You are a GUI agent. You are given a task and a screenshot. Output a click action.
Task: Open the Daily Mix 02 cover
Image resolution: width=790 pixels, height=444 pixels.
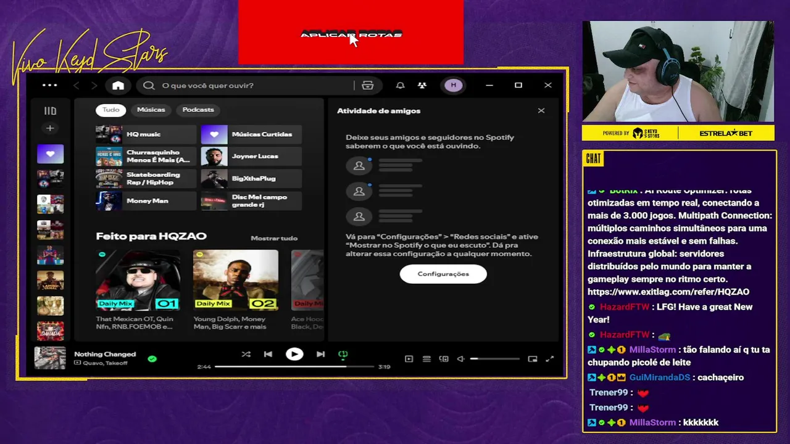(236, 280)
